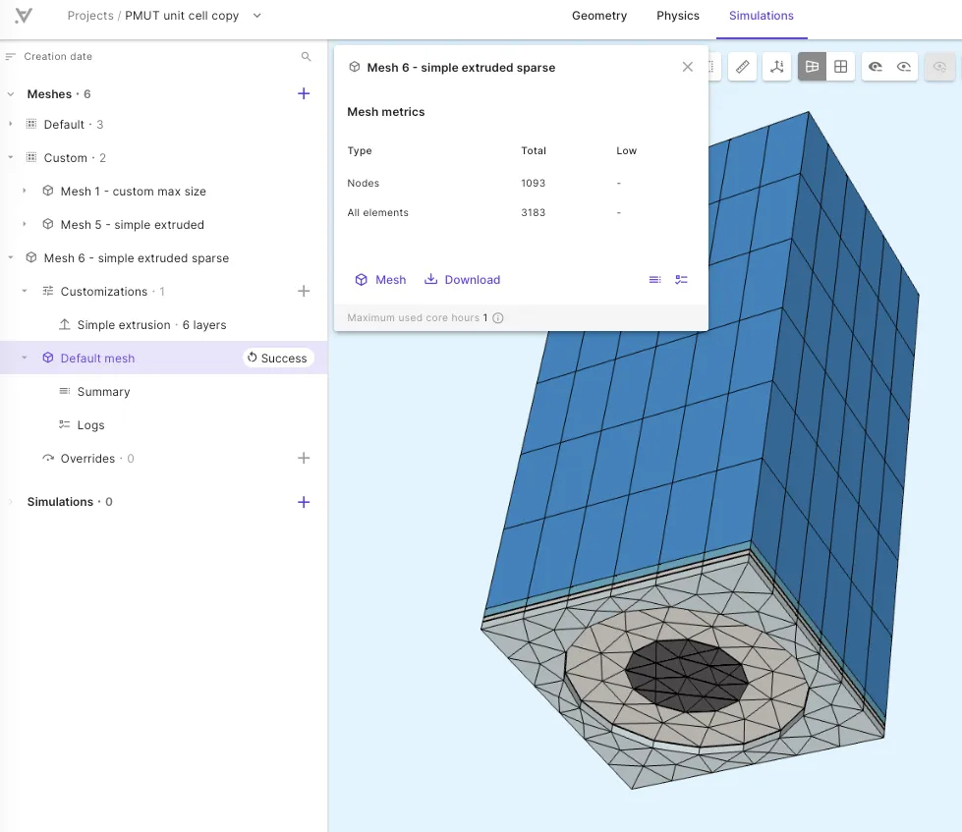The width and height of the screenshot is (962, 832).
Task: Collapse Mesh 6 - simple extruded sparse
Action: (11, 257)
